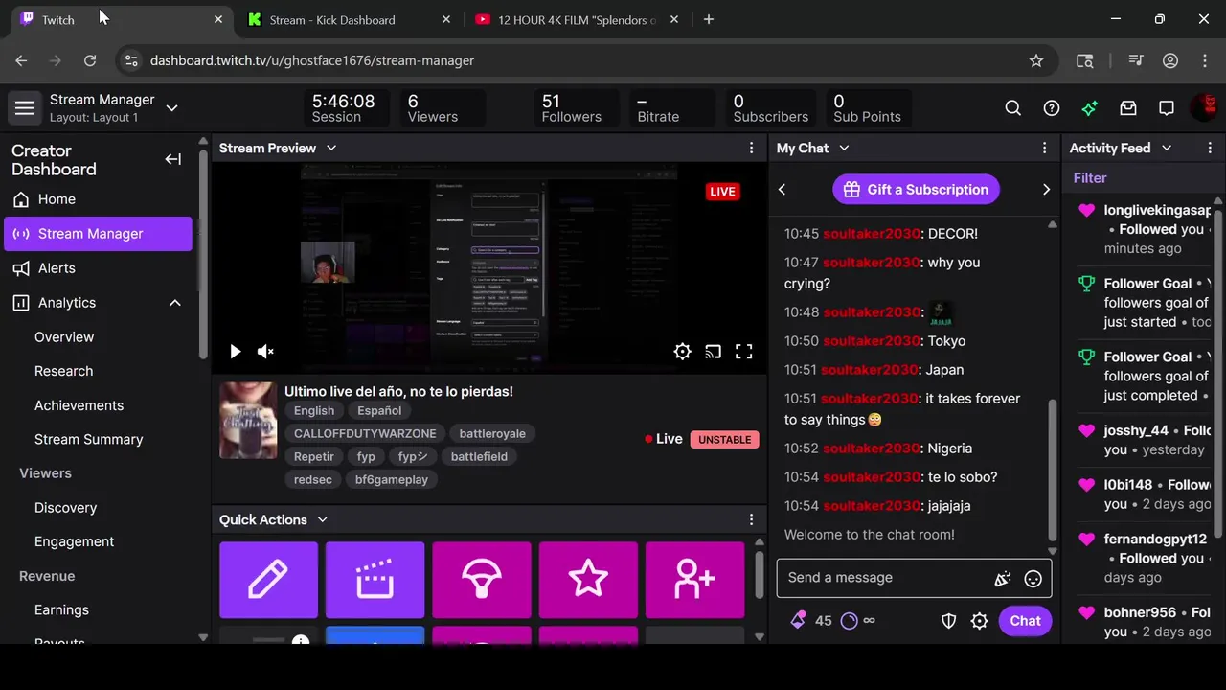
Task: Click the CALLOFDUTYWARZONE tag
Action: [365, 433]
